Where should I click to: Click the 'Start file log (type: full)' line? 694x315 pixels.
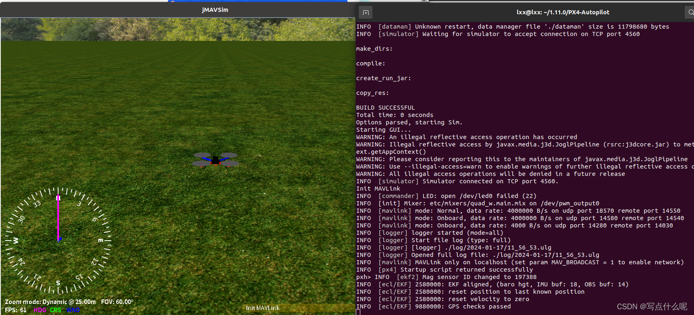point(434,240)
